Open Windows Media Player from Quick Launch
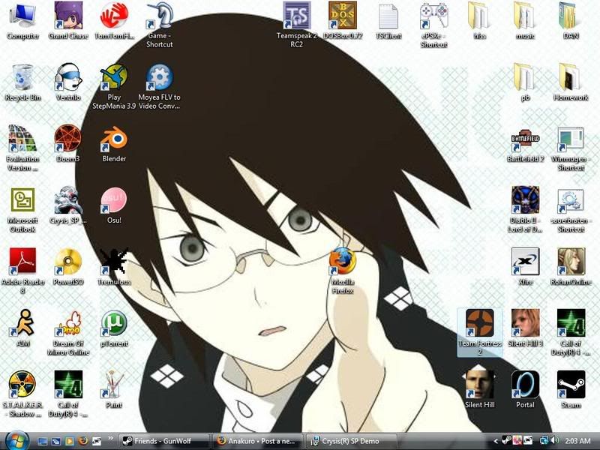 click(x=70, y=441)
